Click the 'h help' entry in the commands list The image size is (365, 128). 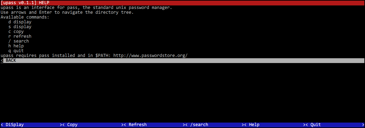[x=16, y=46]
